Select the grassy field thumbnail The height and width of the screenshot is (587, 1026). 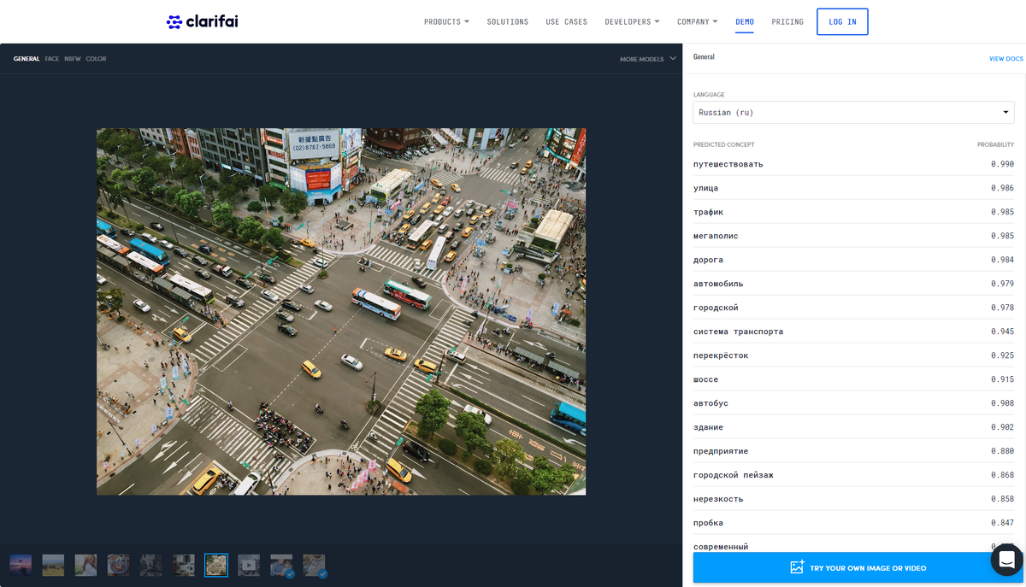pyautogui.click(x=53, y=565)
